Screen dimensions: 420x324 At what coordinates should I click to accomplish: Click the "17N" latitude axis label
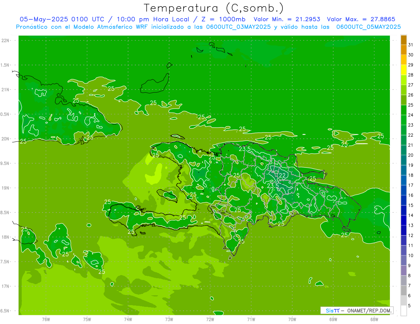(6, 286)
